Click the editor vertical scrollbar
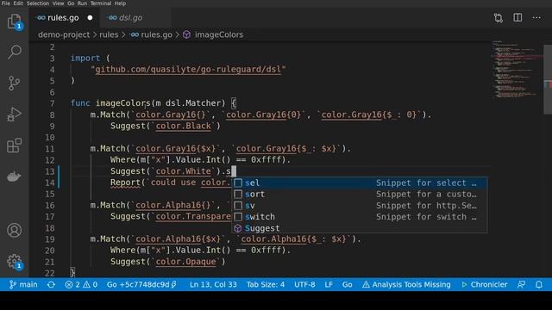The height and width of the screenshot is (310, 552). coord(548,80)
